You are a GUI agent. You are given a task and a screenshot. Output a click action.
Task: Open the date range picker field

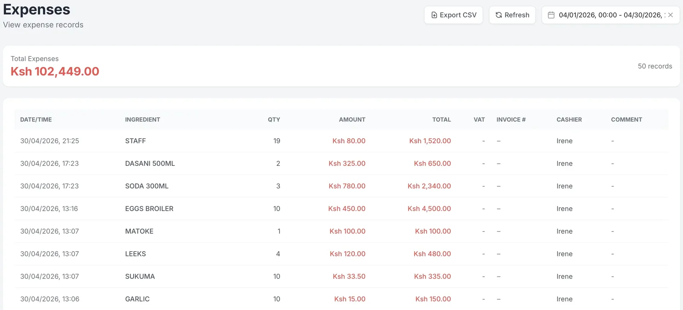tap(610, 15)
